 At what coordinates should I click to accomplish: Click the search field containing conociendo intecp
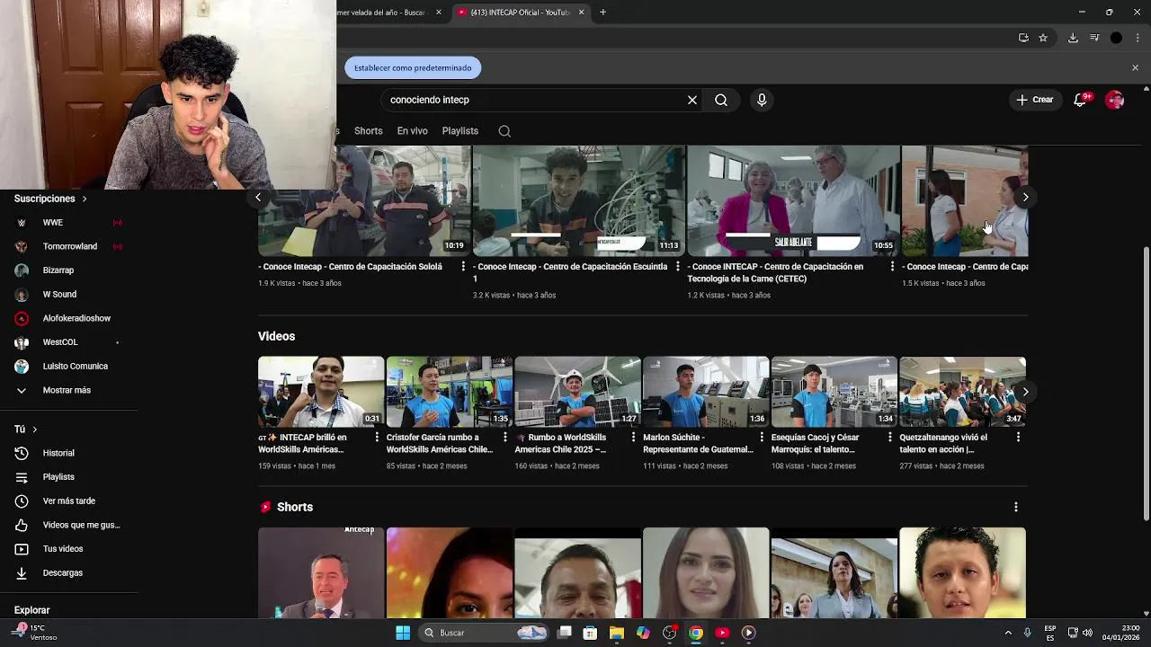(x=535, y=100)
